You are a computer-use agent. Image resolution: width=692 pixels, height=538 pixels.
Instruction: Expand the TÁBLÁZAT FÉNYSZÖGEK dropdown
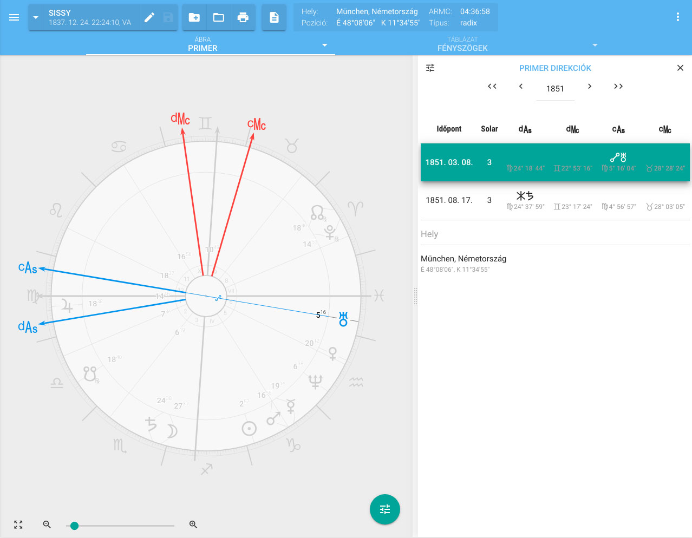pyautogui.click(x=595, y=45)
